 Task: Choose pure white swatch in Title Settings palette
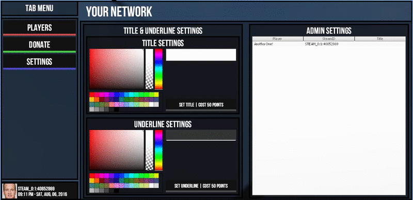[x=151, y=105]
